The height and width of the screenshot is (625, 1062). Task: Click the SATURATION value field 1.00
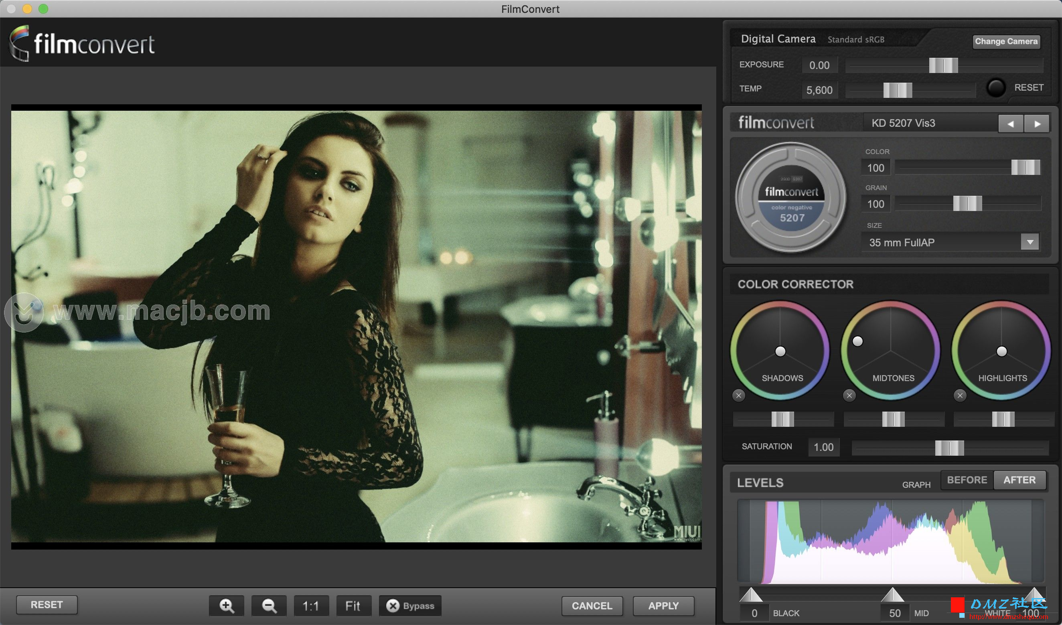click(823, 447)
